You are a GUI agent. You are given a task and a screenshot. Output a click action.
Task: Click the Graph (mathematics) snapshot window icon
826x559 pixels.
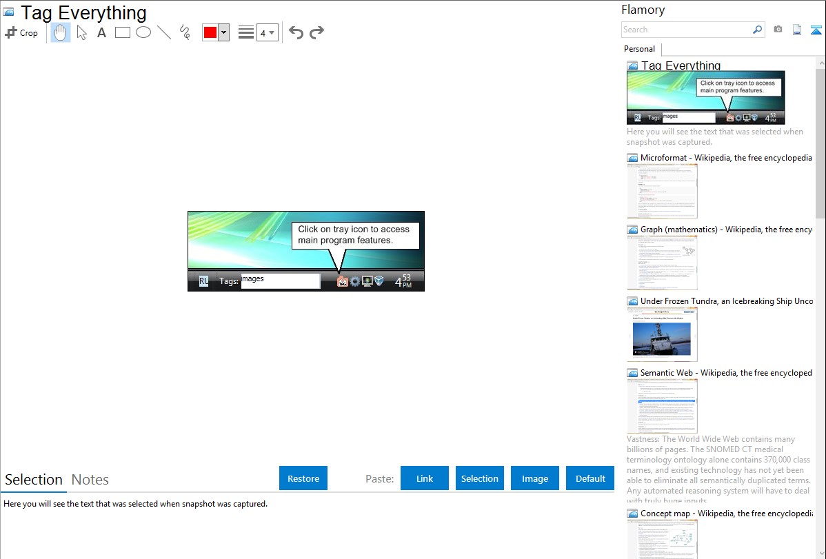click(x=632, y=230)
